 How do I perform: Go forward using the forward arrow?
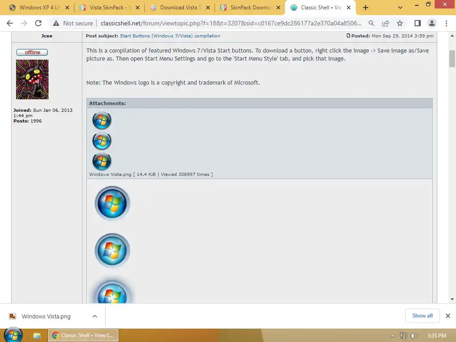24,23
